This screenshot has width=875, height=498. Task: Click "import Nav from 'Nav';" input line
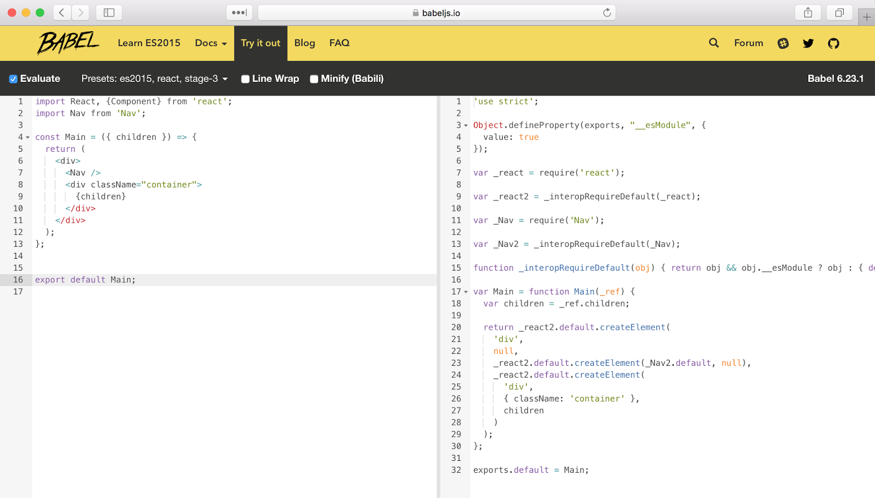coord(90,113)
